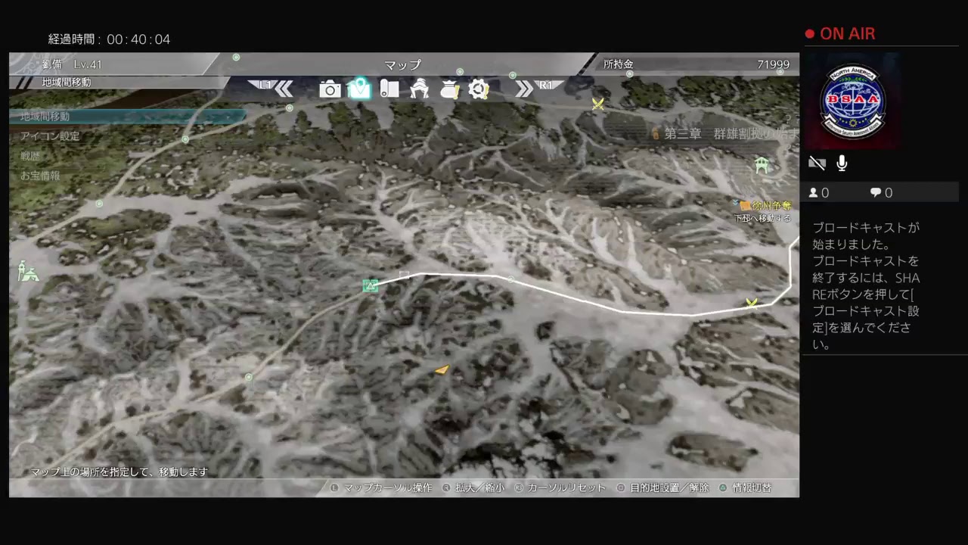Select 地域間移動 menu item
Viewport: 968px width, 545px height.
click(x=45, y=117)
